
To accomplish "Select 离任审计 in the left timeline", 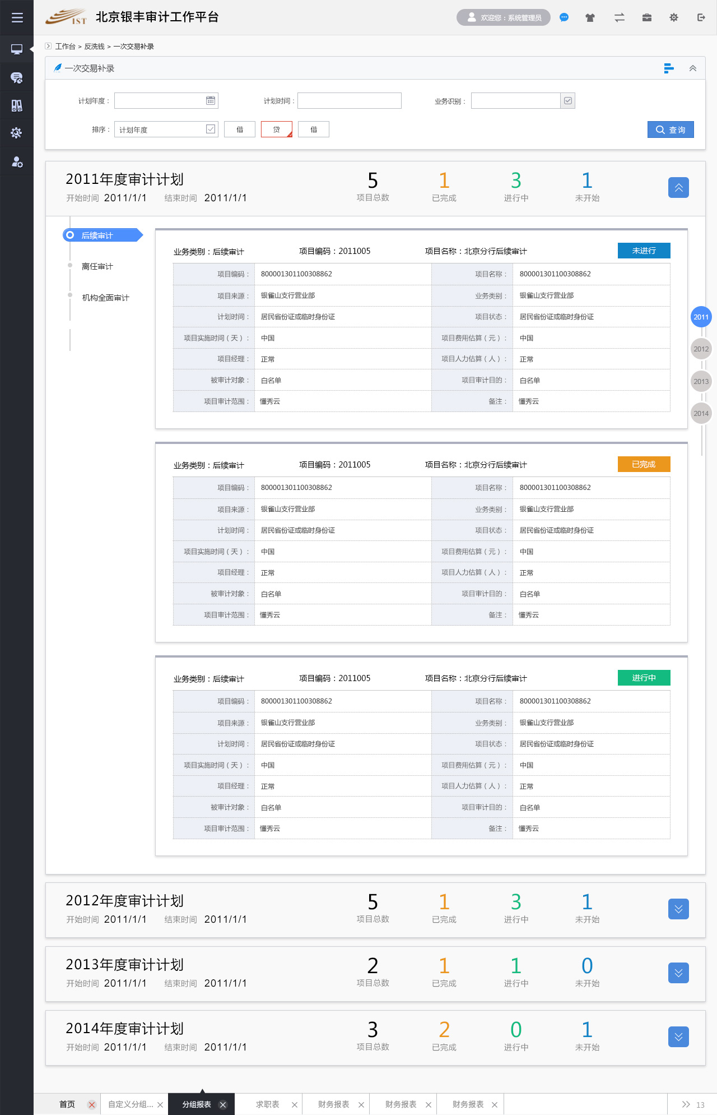I will (x=97, y=266).
